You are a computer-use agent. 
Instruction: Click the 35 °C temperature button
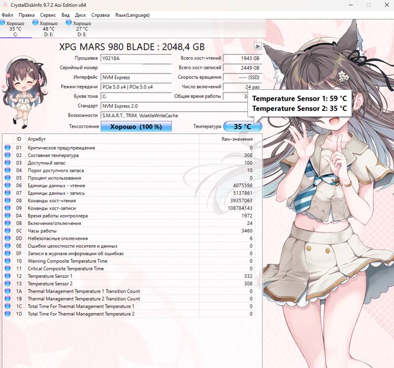point(242,126)
